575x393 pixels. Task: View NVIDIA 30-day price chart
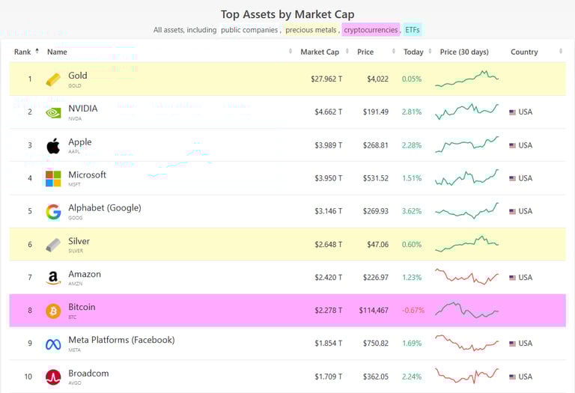tap(467, 112)
